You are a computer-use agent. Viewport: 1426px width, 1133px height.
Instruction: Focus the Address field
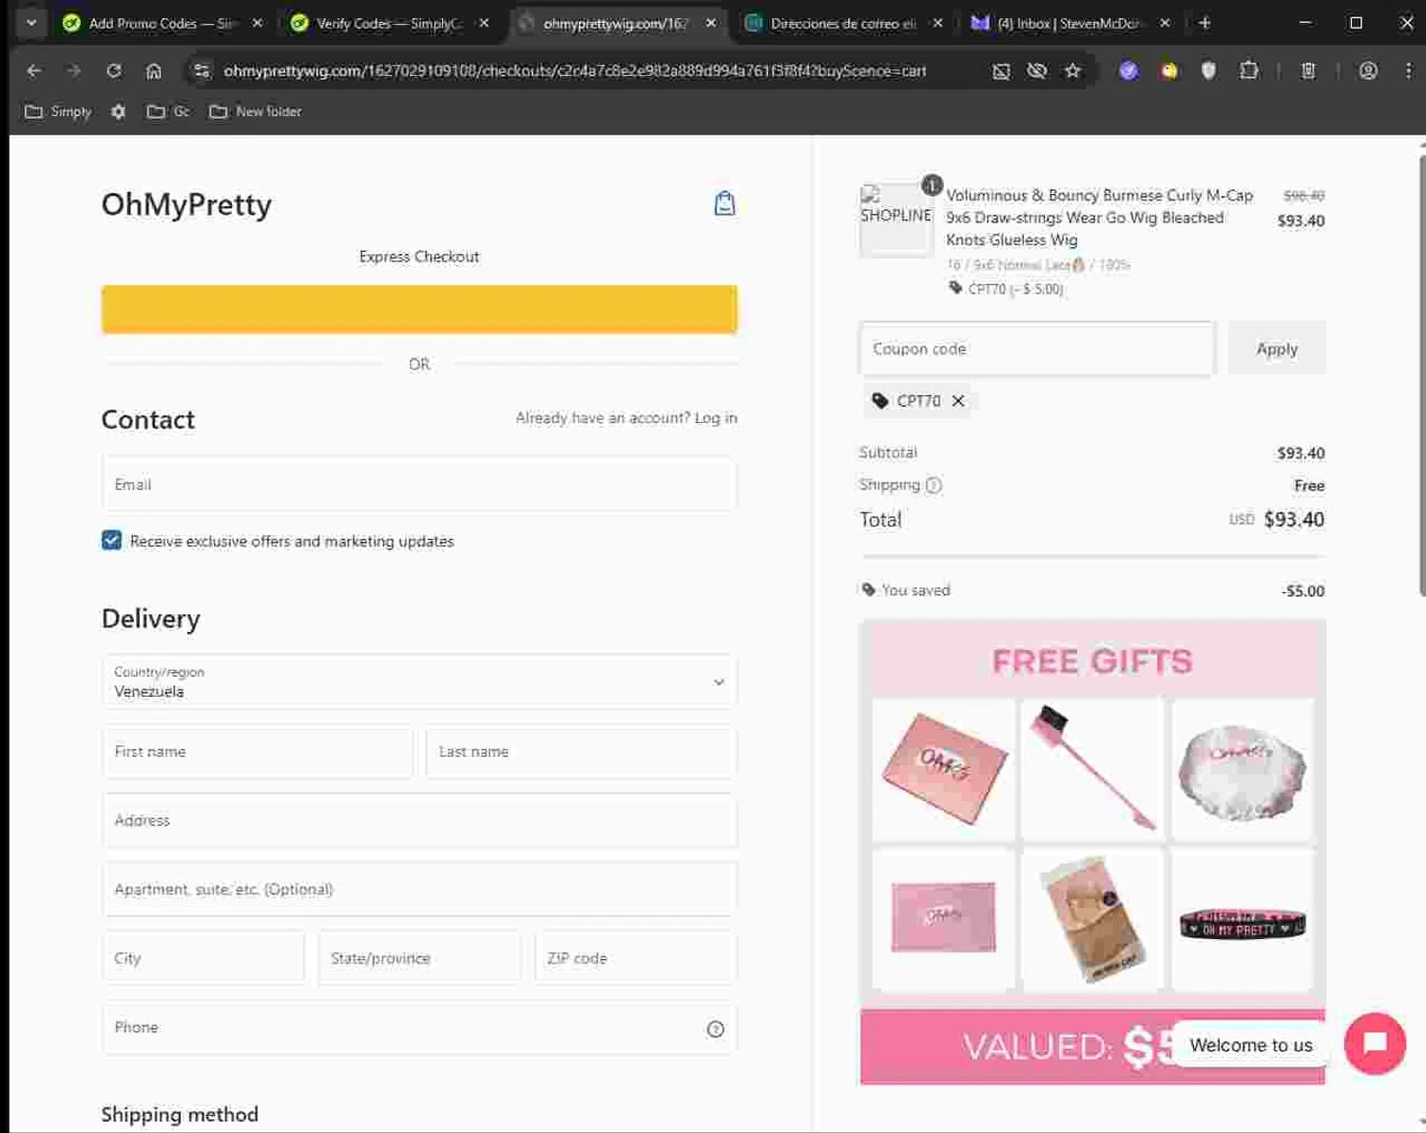[x=419, y=820]
